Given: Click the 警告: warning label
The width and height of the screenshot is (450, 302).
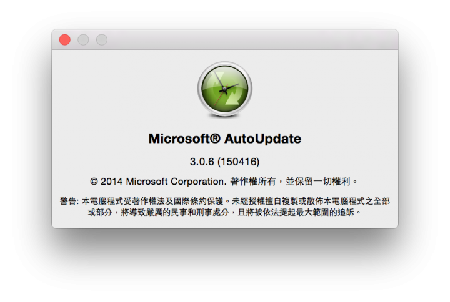Looking at the screenshot, I should click(x=69, y=201).
